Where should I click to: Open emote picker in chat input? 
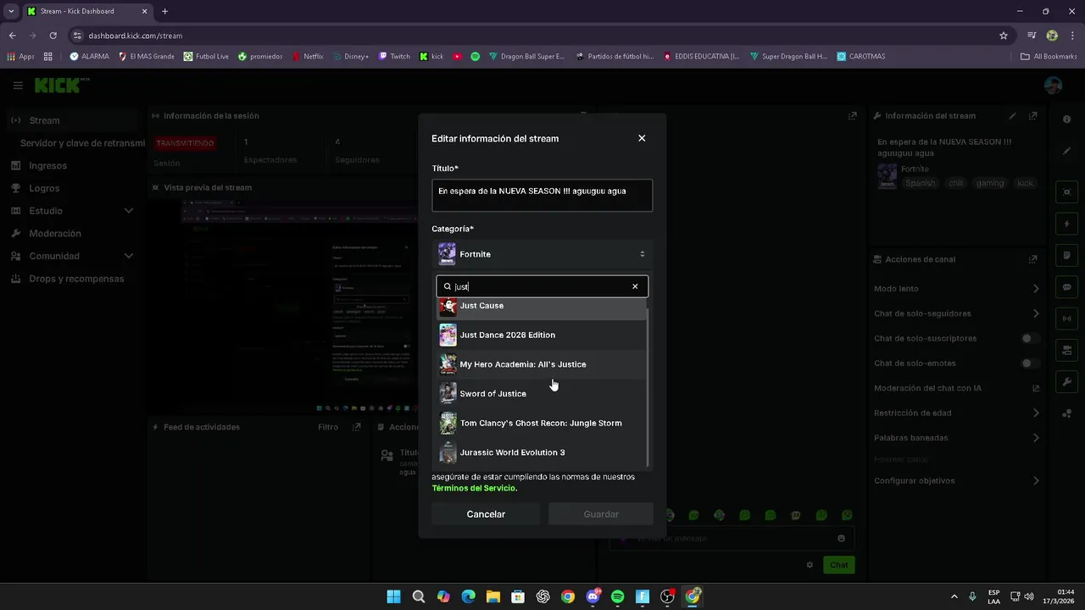[x=841, y=538]
